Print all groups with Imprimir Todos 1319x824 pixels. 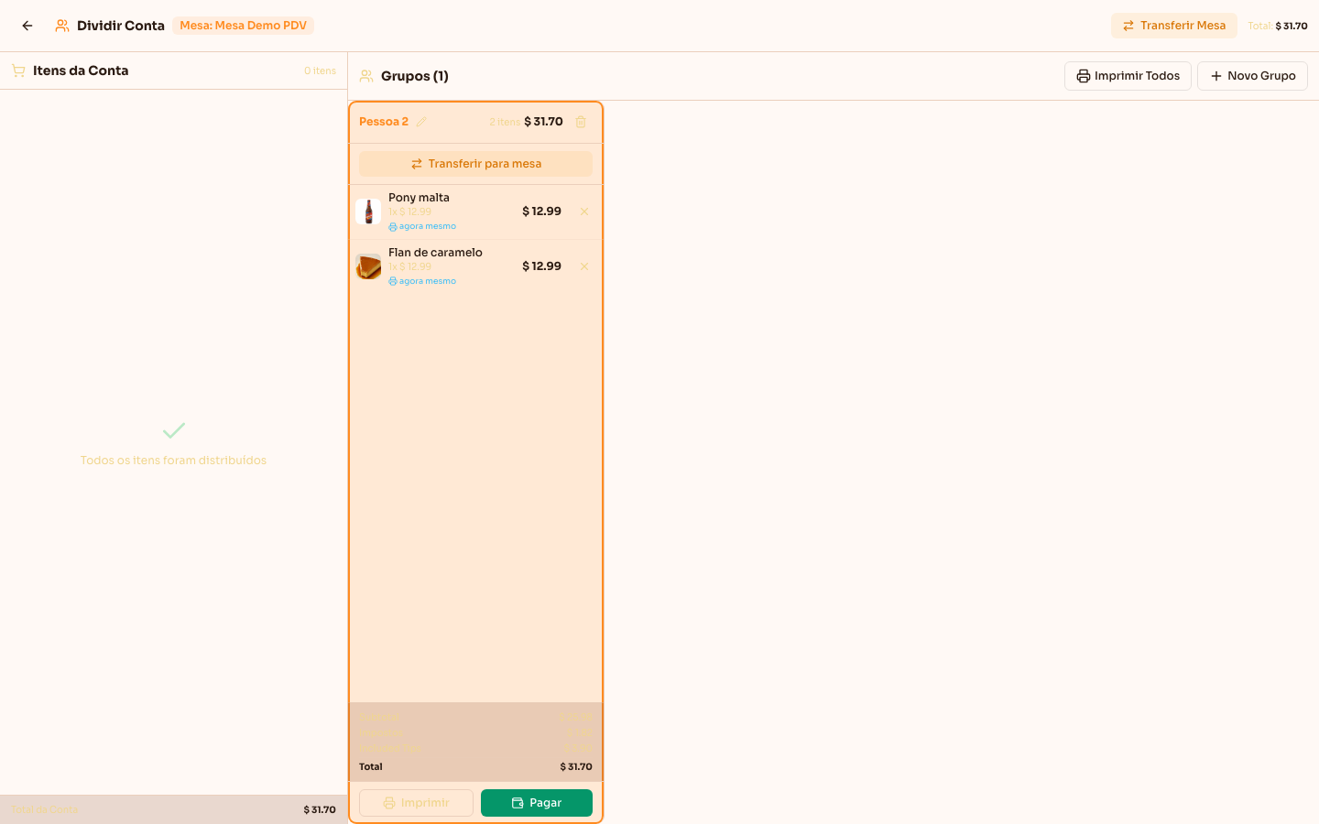tap(1128, 76)
